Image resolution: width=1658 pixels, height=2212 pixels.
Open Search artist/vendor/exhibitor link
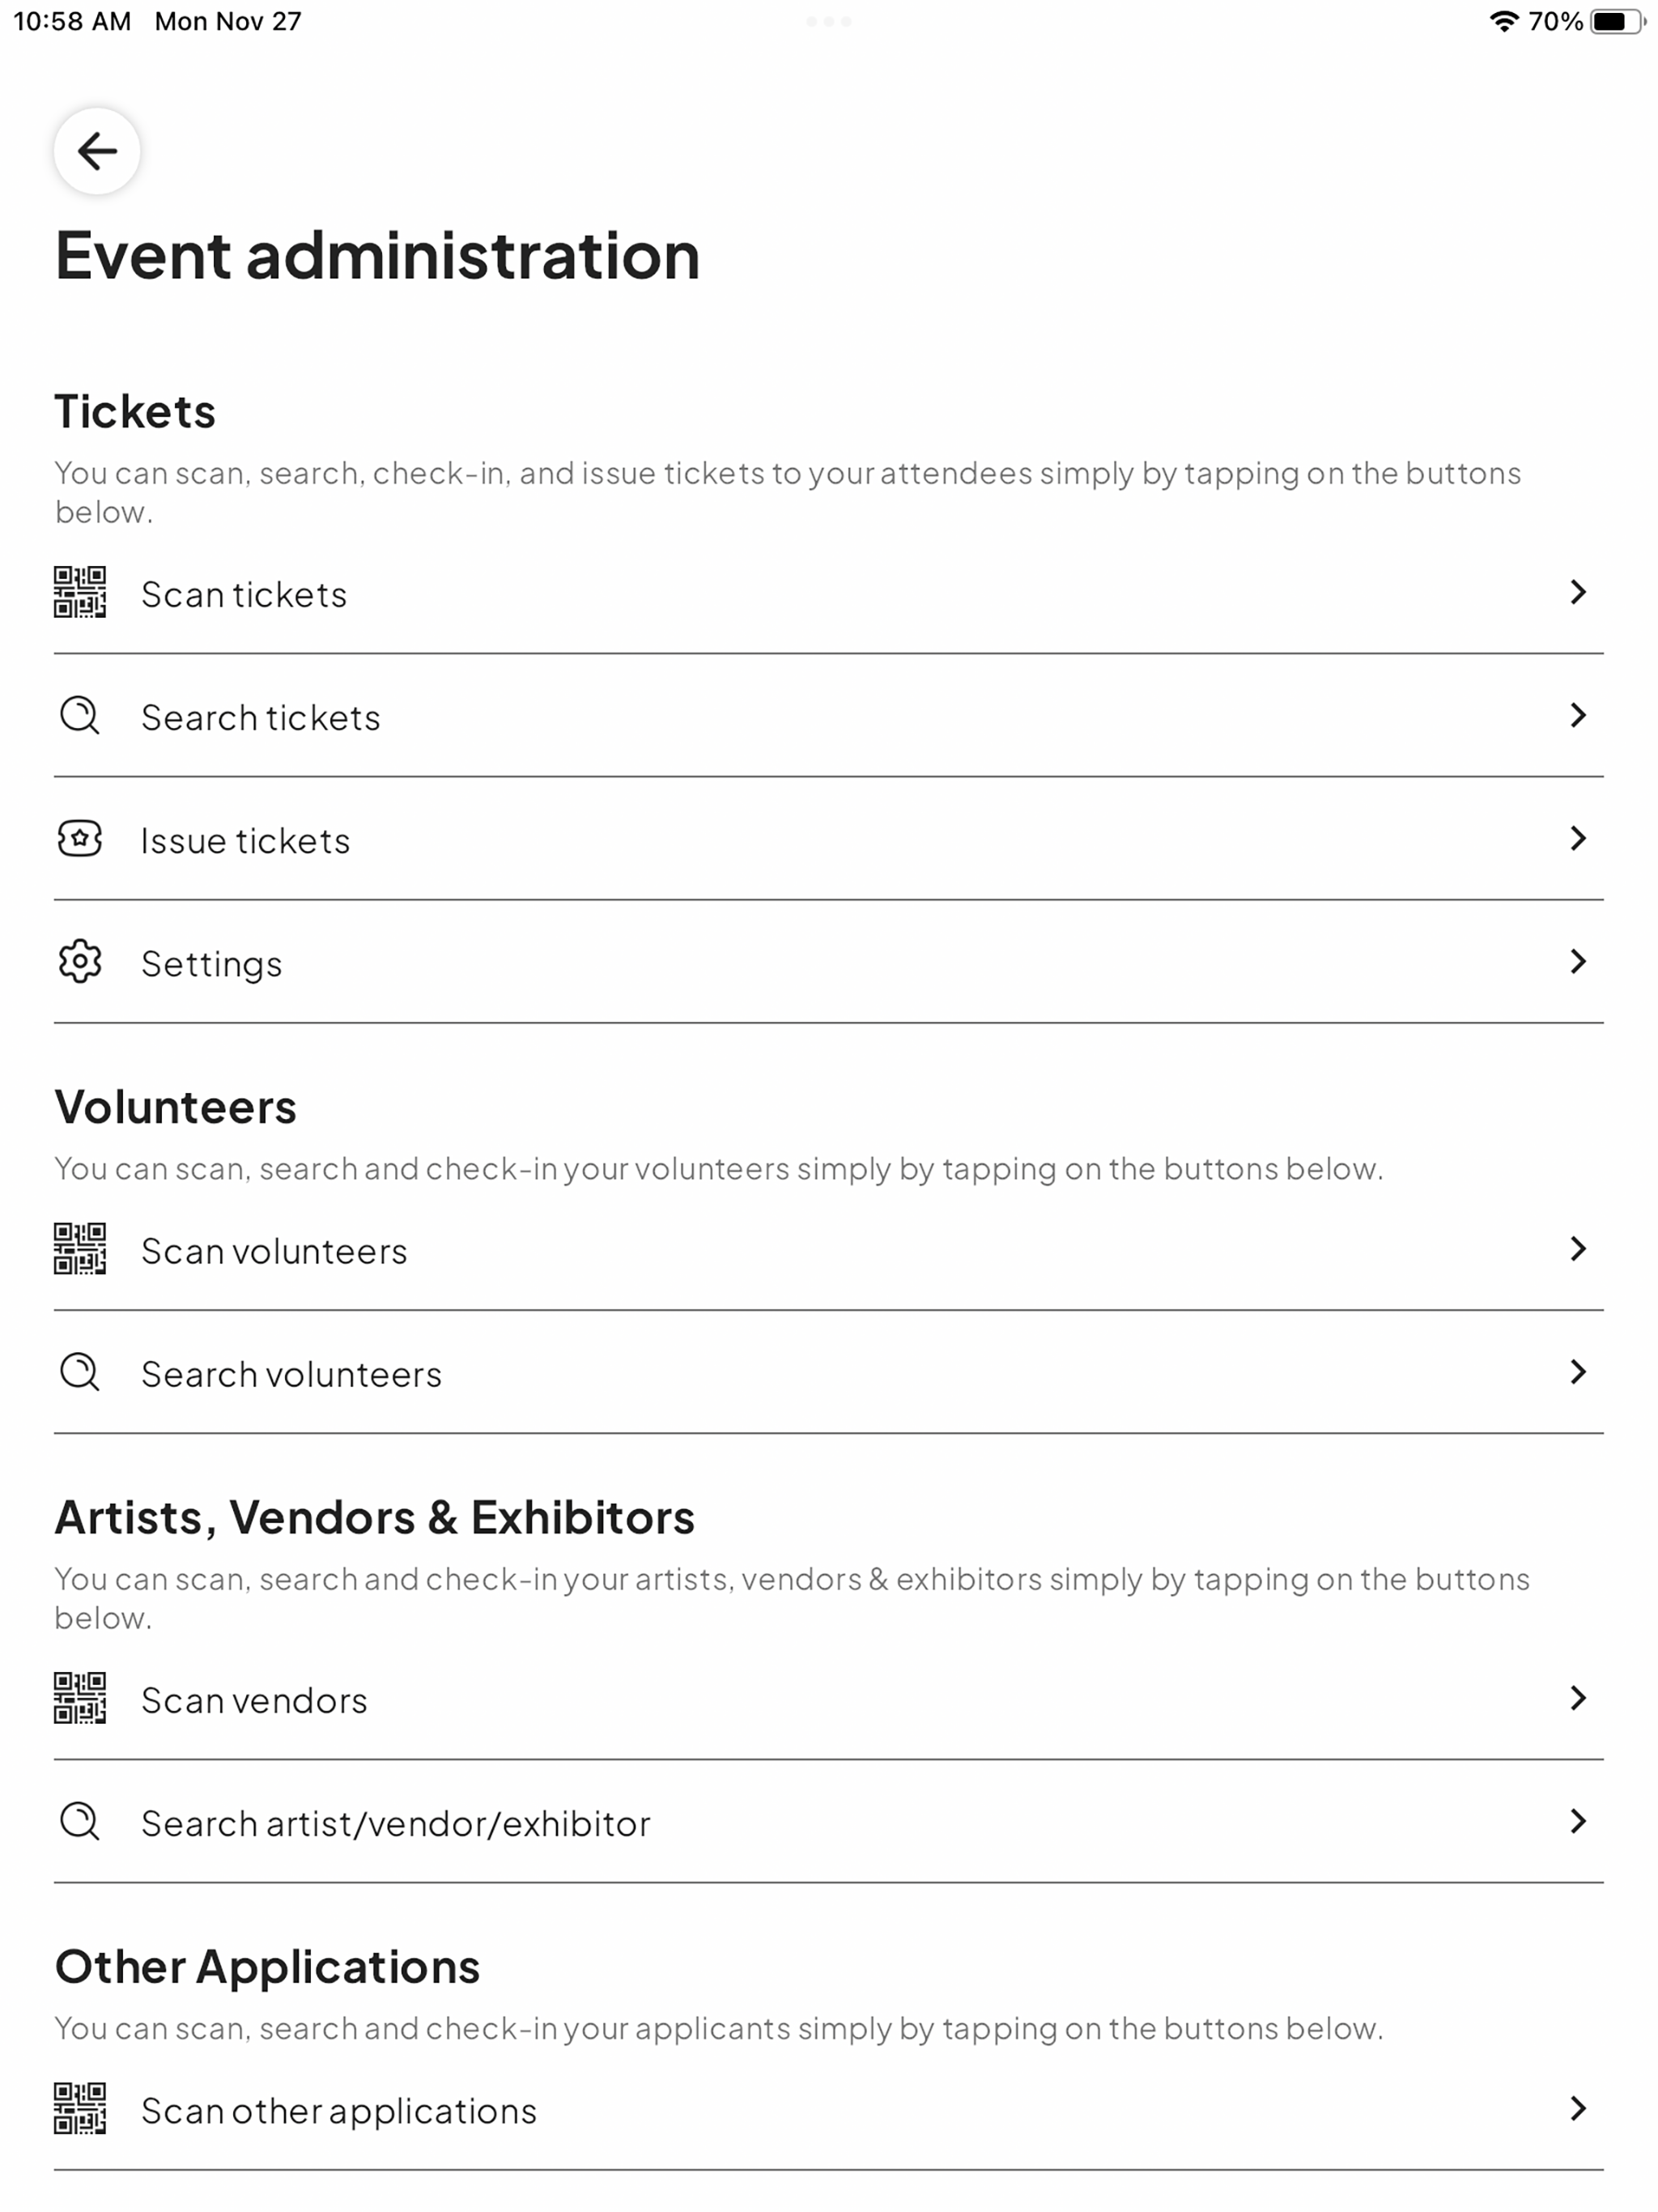pyautogui.click(x=828, y=1821)
